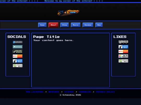Select the red About nav button

54,25
